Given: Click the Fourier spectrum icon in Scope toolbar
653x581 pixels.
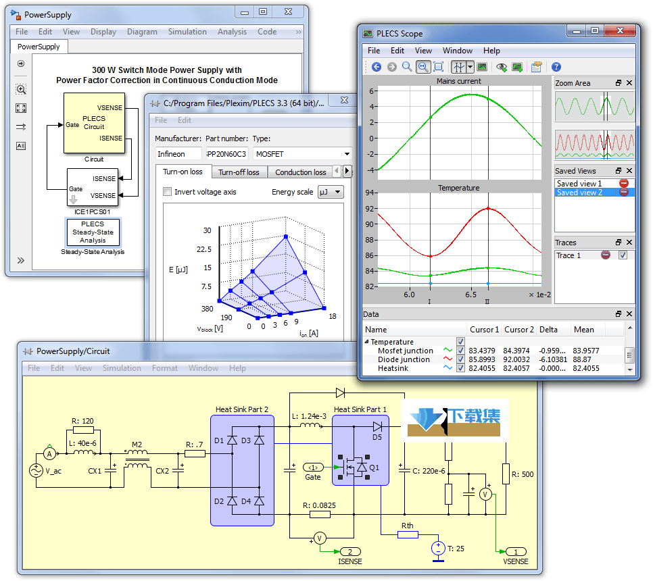Looking at the screenshot, I should [482, 67].
